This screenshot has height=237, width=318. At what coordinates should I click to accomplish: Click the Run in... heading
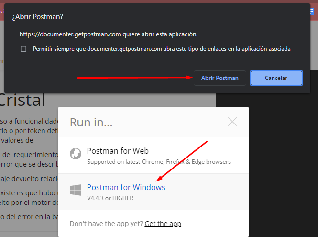click(91, 123)
